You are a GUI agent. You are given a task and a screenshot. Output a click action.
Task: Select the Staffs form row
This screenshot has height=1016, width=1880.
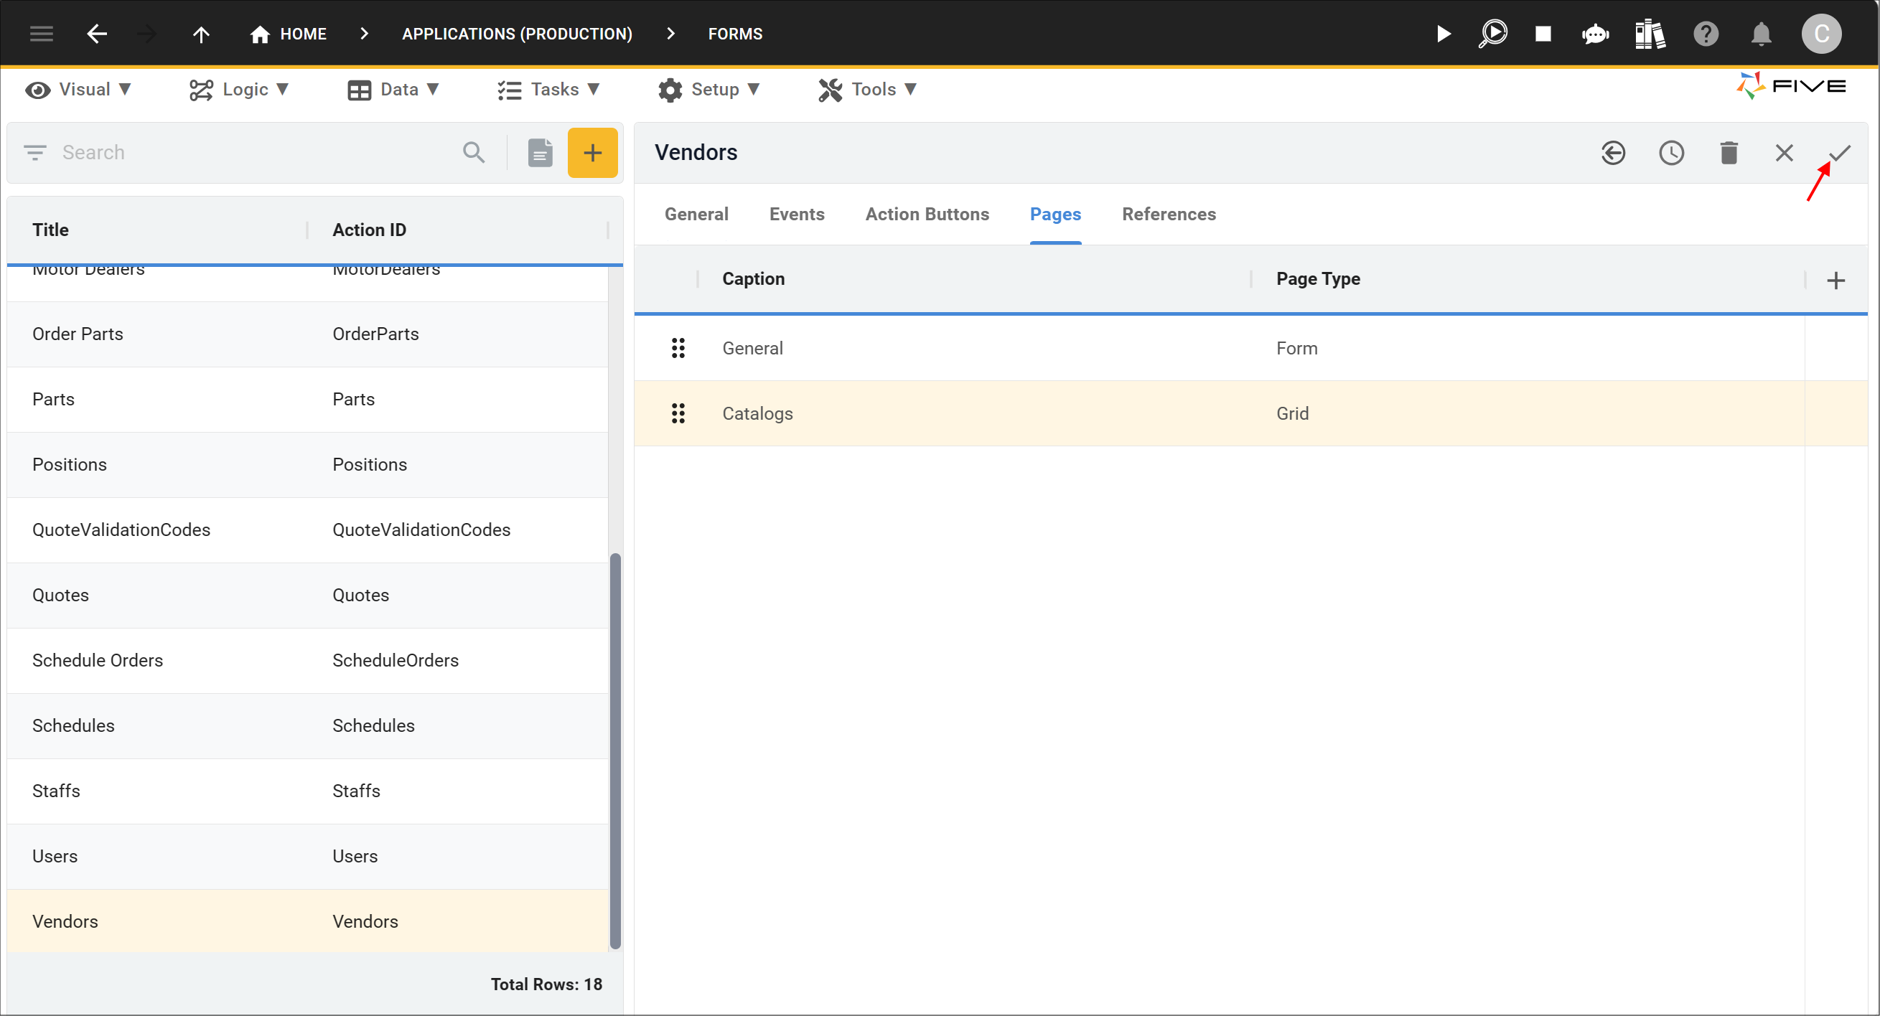(x=307, y=791)
